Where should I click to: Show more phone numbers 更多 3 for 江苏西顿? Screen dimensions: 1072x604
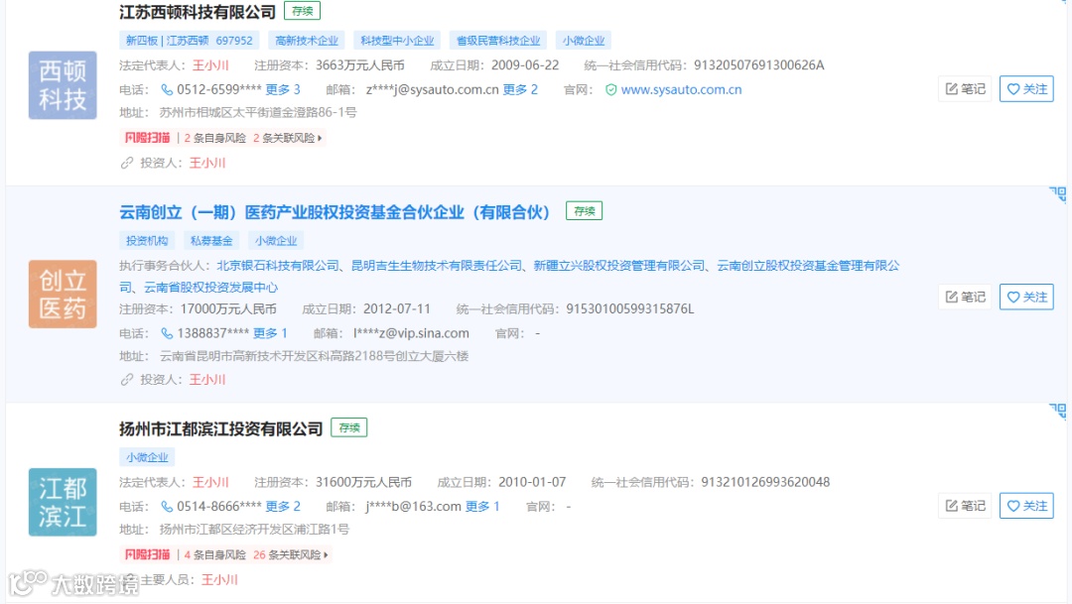[x=282, y=89]
